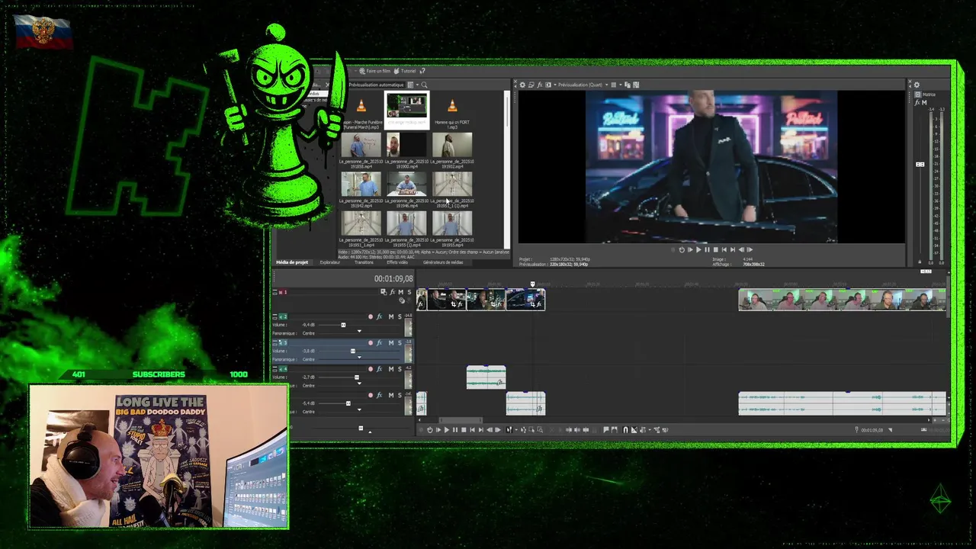Select clip La_personne_de_202510 191946.mp4
This screenshot has width=976, height=549.
406,189
